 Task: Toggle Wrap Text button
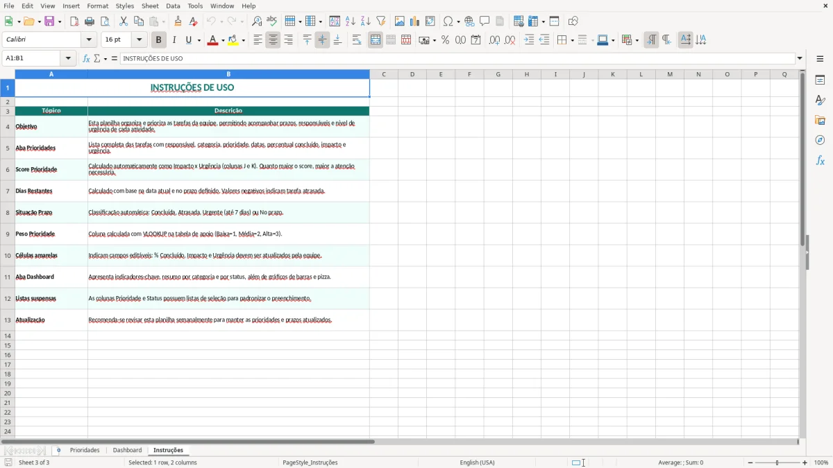pos(357,40)
